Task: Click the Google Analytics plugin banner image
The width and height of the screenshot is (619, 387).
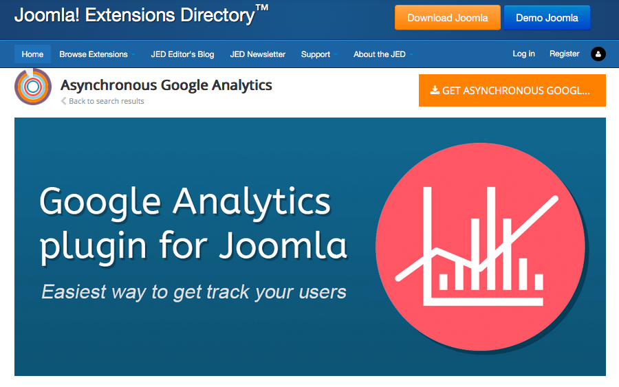Action: pos(310,247)
